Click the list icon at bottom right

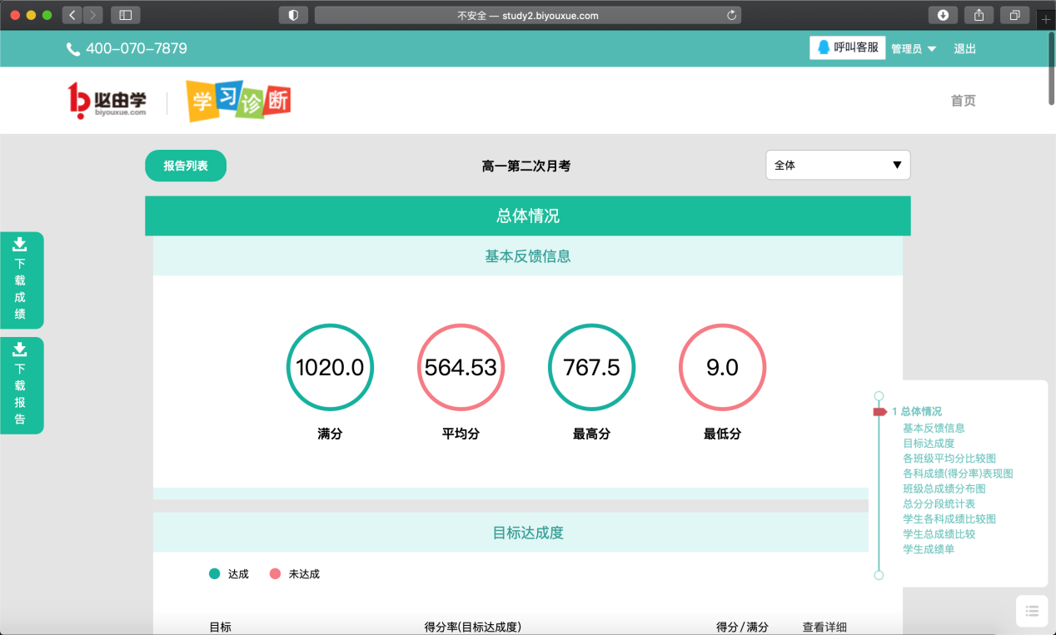point(1032,611)
